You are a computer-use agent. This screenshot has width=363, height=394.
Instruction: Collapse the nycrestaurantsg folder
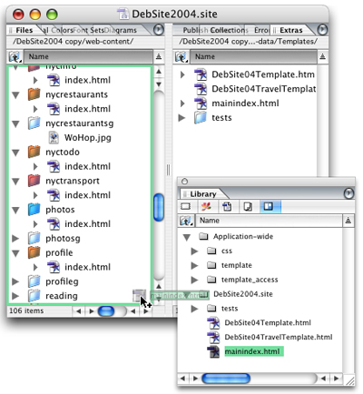pyautogui.click(x=15, y=123)
